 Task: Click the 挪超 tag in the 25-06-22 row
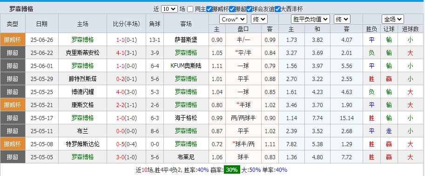pos(13,53)
